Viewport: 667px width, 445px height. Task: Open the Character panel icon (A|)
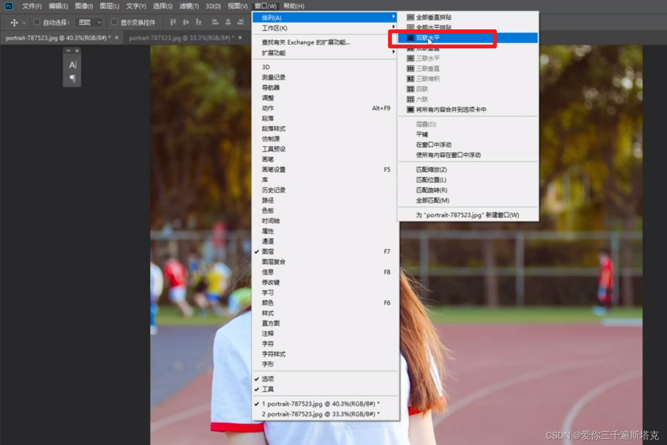coord(72,65)
